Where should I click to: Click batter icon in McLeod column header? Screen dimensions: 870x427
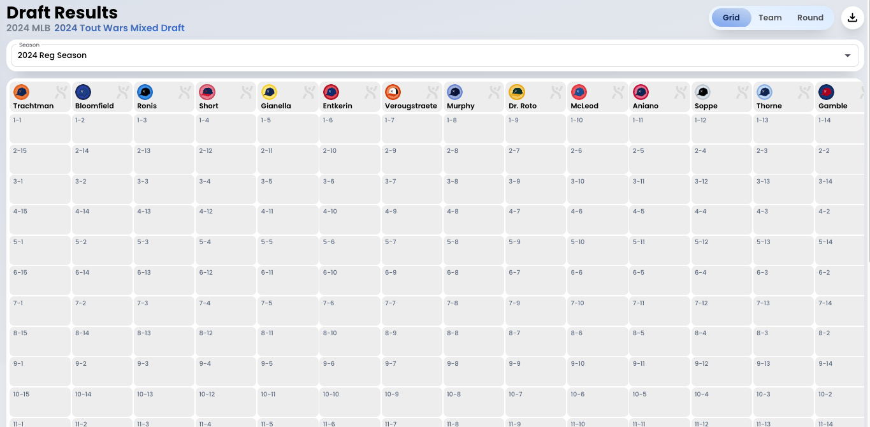pos(618,92)
